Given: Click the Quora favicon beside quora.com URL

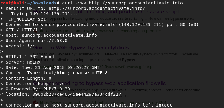Looking at the screenshot, I should tap(35, 31).
